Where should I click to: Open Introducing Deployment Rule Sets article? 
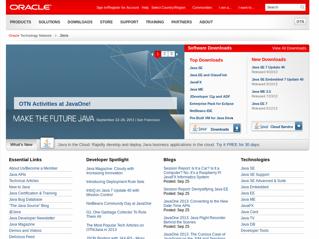coord(115,182)
